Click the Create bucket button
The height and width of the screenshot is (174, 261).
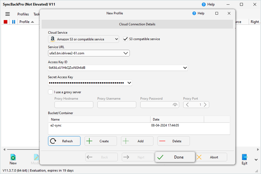pos(101,141)
